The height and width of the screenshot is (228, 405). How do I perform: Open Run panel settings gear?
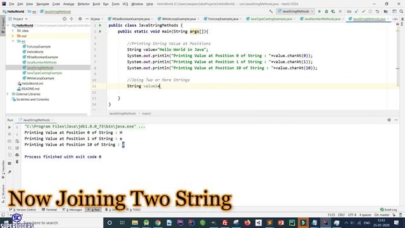click(389, 120)
